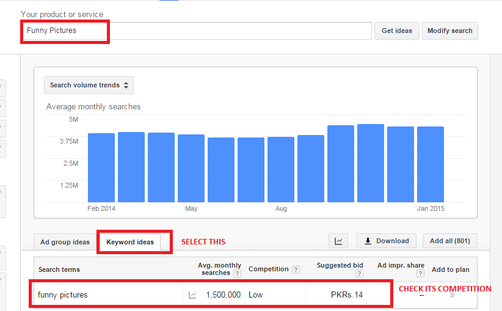
Task: Sort by the Search terms column header
Action: pyautogui.click(x=59, y=269)
